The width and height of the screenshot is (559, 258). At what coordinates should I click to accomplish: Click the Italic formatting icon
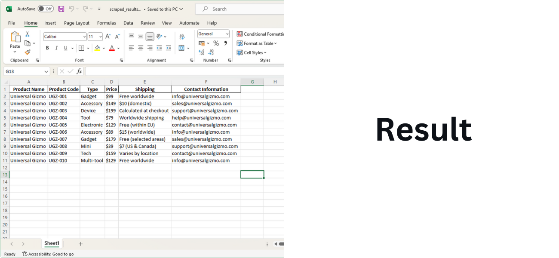56,48
